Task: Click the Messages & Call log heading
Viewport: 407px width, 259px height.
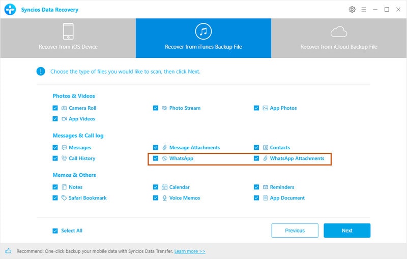Action: tap(78, 136)
